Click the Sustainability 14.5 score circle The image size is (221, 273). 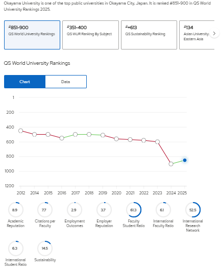45,249
